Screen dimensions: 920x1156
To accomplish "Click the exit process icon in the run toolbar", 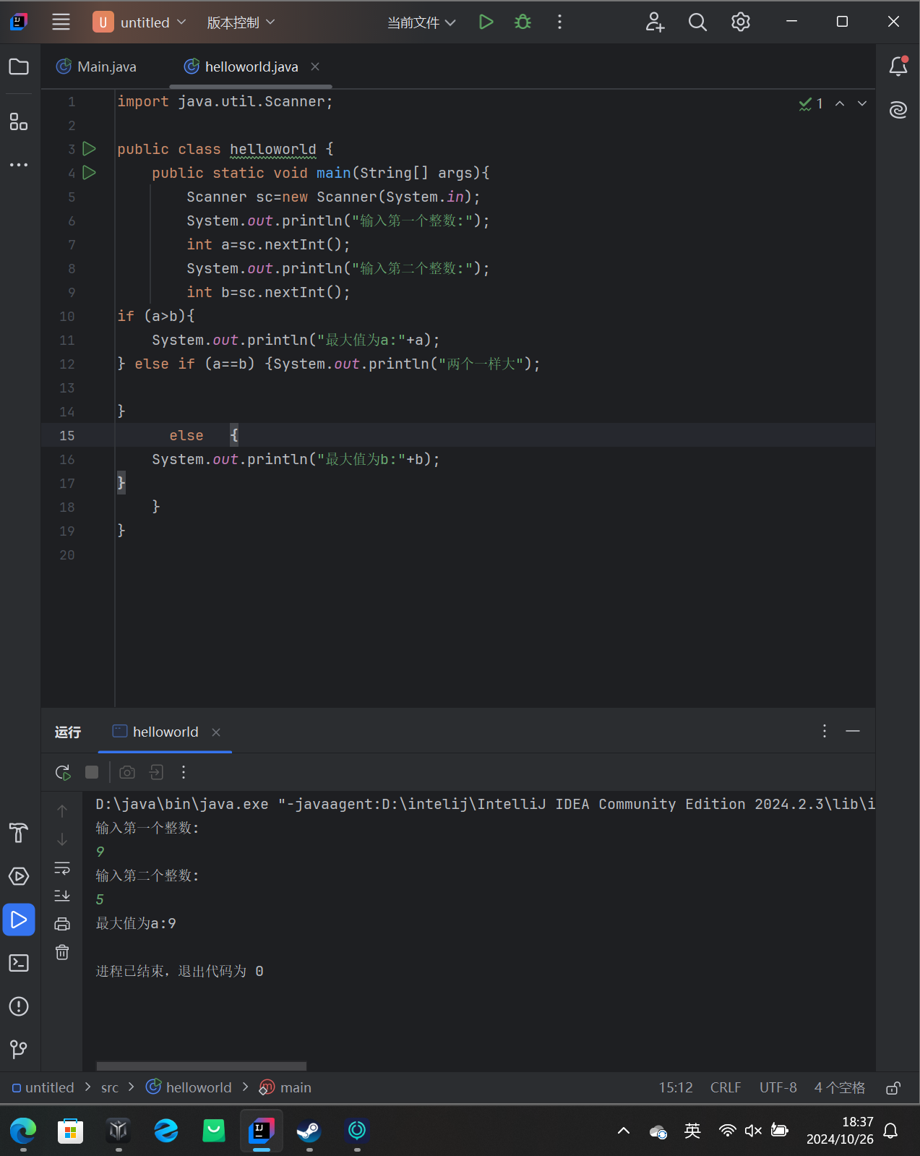I will click(x=156, y=772).
